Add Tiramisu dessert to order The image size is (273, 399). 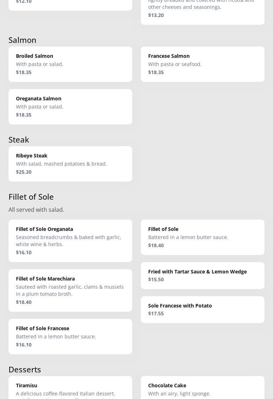tap(70, 388)
